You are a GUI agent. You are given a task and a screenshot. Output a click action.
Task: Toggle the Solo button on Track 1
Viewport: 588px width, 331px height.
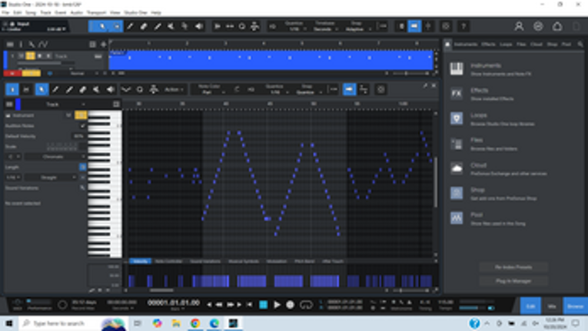click(x=30, y=56)
